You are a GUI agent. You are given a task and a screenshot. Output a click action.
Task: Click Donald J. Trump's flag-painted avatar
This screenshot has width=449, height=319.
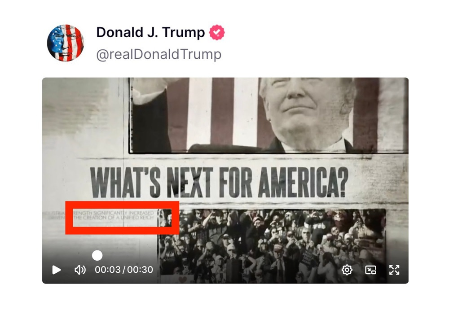(66, 40)
